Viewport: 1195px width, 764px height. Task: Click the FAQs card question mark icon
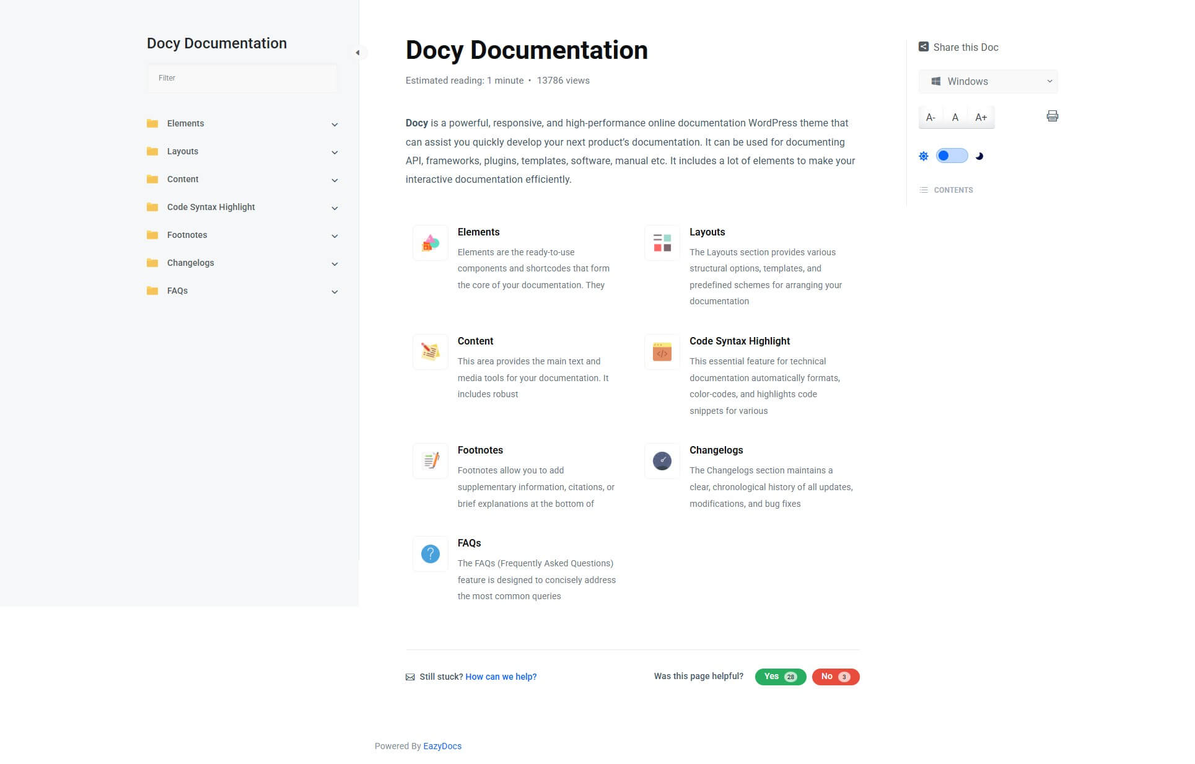(430, 554)
